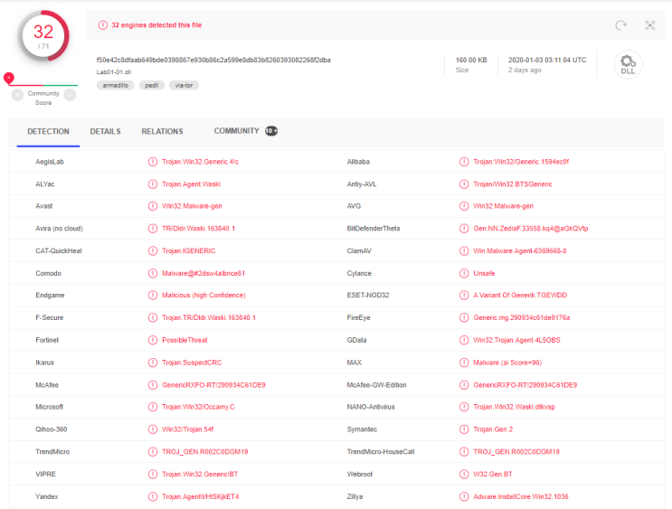Click the W32.Gen.BT Webroot result
This screenshot has height=509, width=672.
pyautogui.click(x=493, y=475)
